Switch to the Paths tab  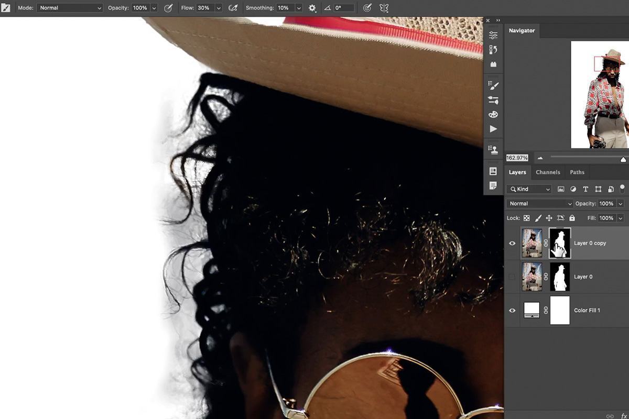(577, 172)
